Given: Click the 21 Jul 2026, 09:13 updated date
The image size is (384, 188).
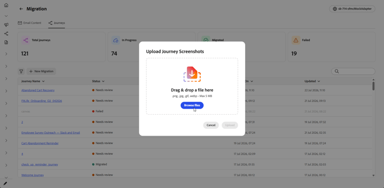Looking at the screenshot, I should 315,101.
